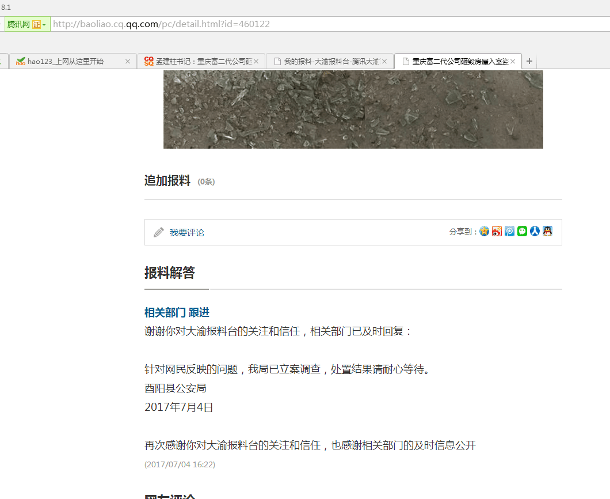The image size is (610, 499).
Task: Open the broken glass photo
Action: tap(353, 109)
